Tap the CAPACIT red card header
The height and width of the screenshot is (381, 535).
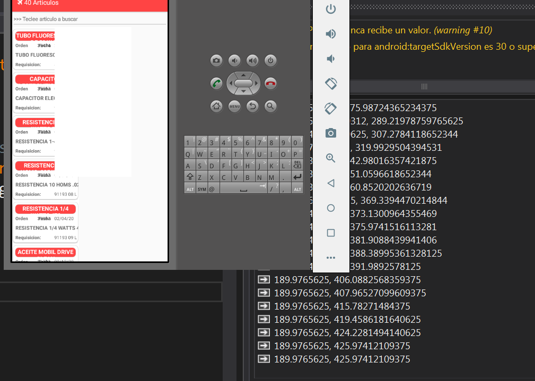click(35, 79)
